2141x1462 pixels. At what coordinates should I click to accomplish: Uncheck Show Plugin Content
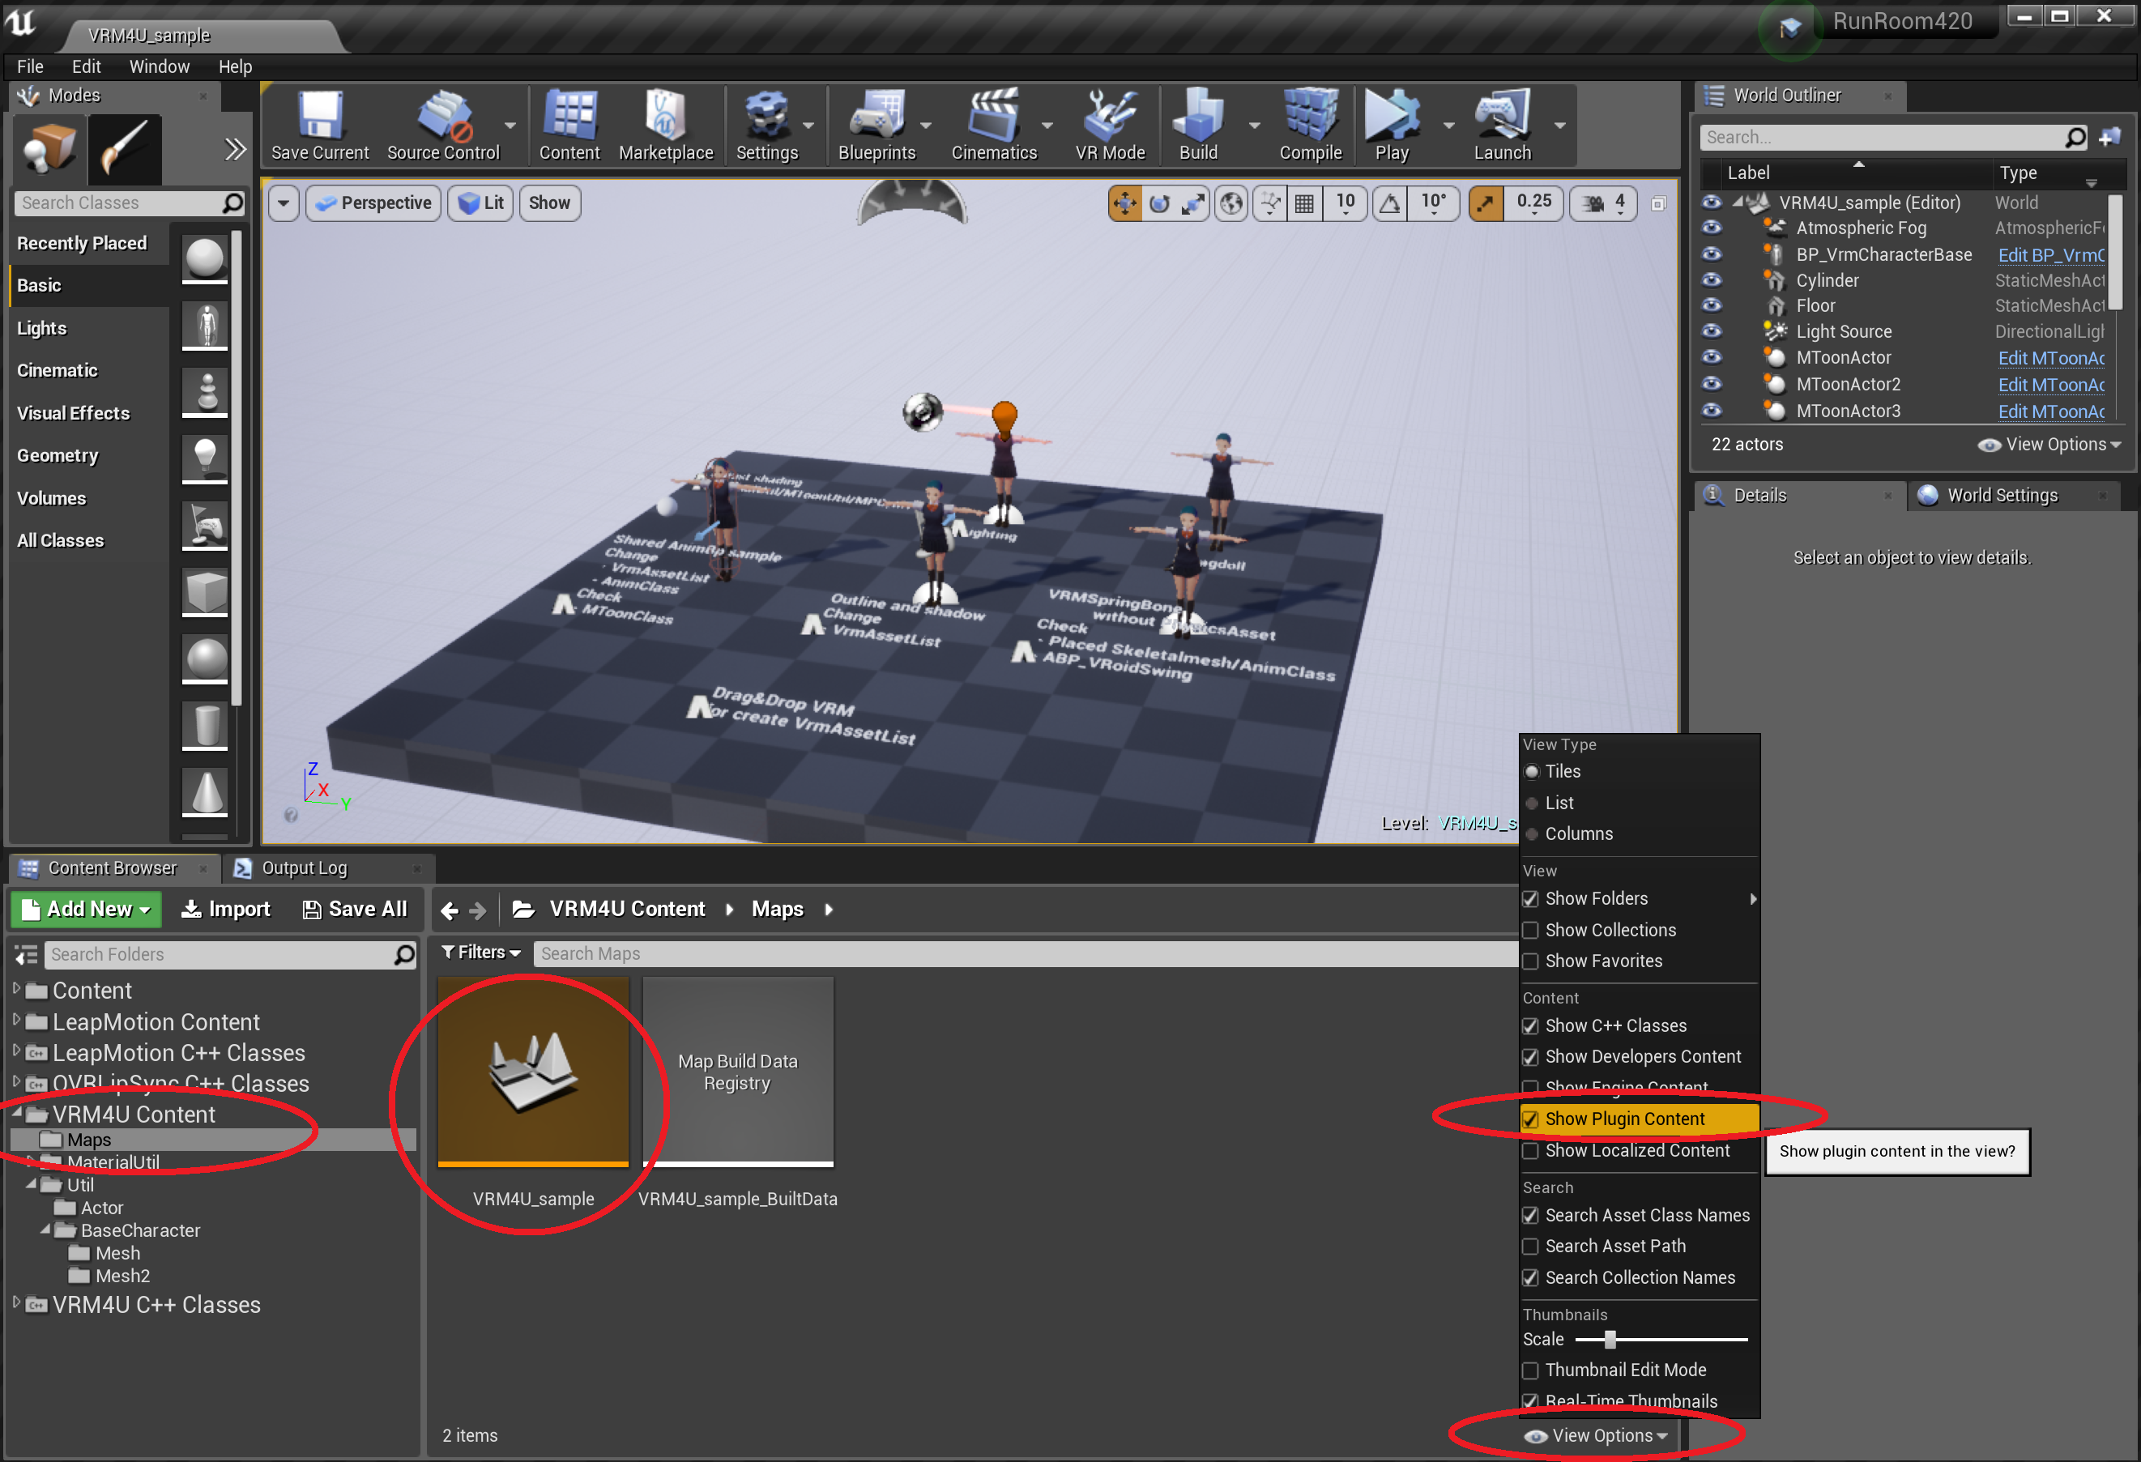coord(1530,1119)
